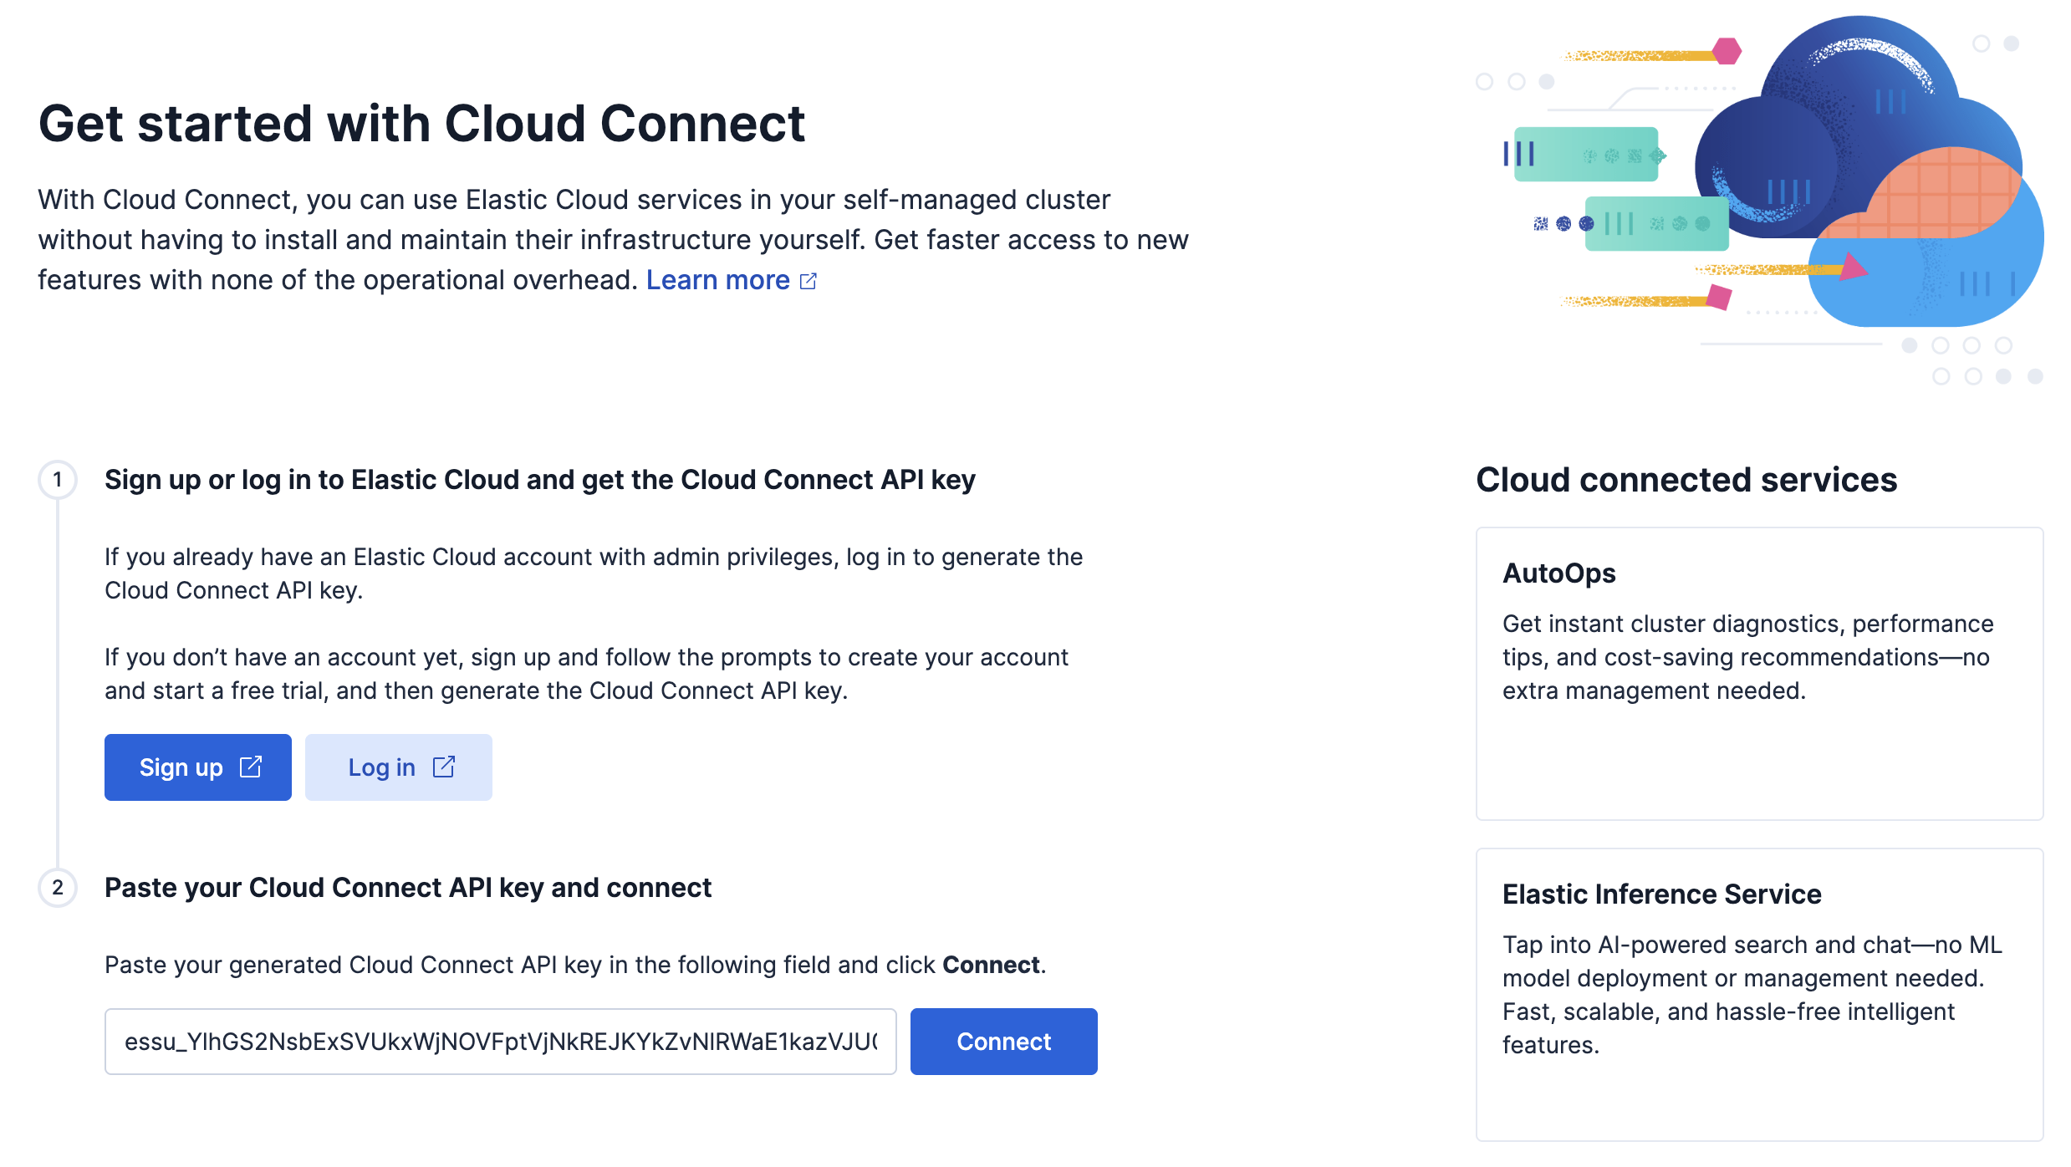2071x1167 pixels.
Task: Click the external link icon in Log in
Action: tap(444, 767)
